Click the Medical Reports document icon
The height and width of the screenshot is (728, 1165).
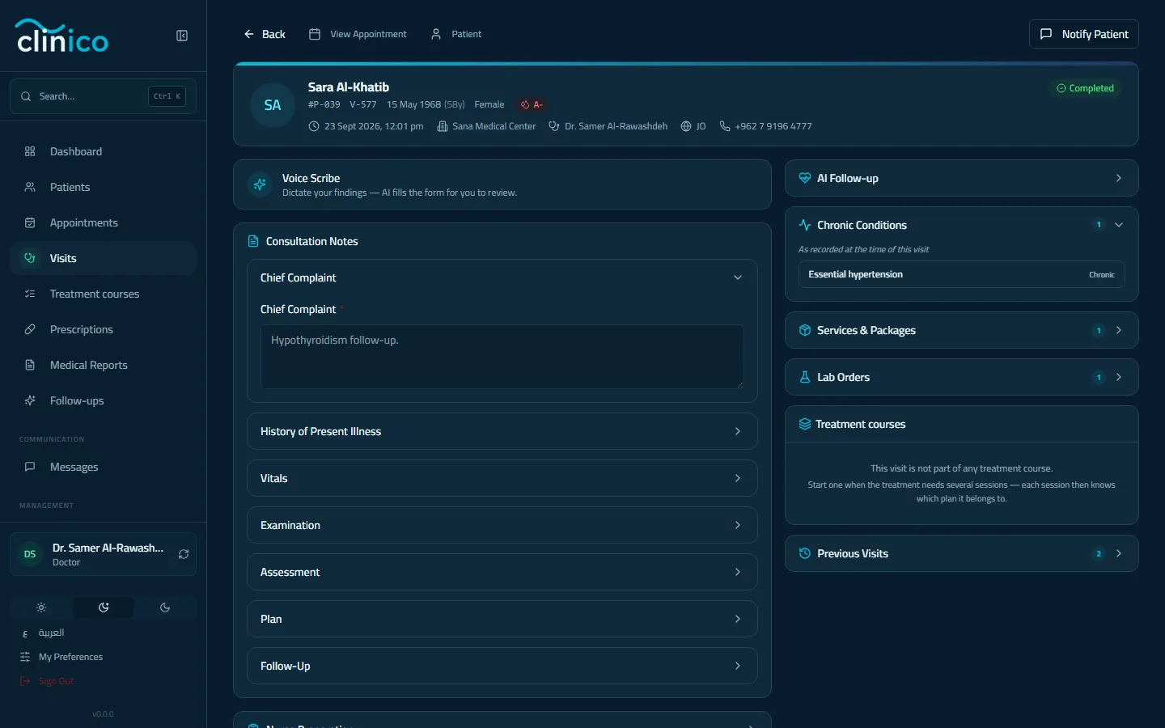(x=30, y=365)
